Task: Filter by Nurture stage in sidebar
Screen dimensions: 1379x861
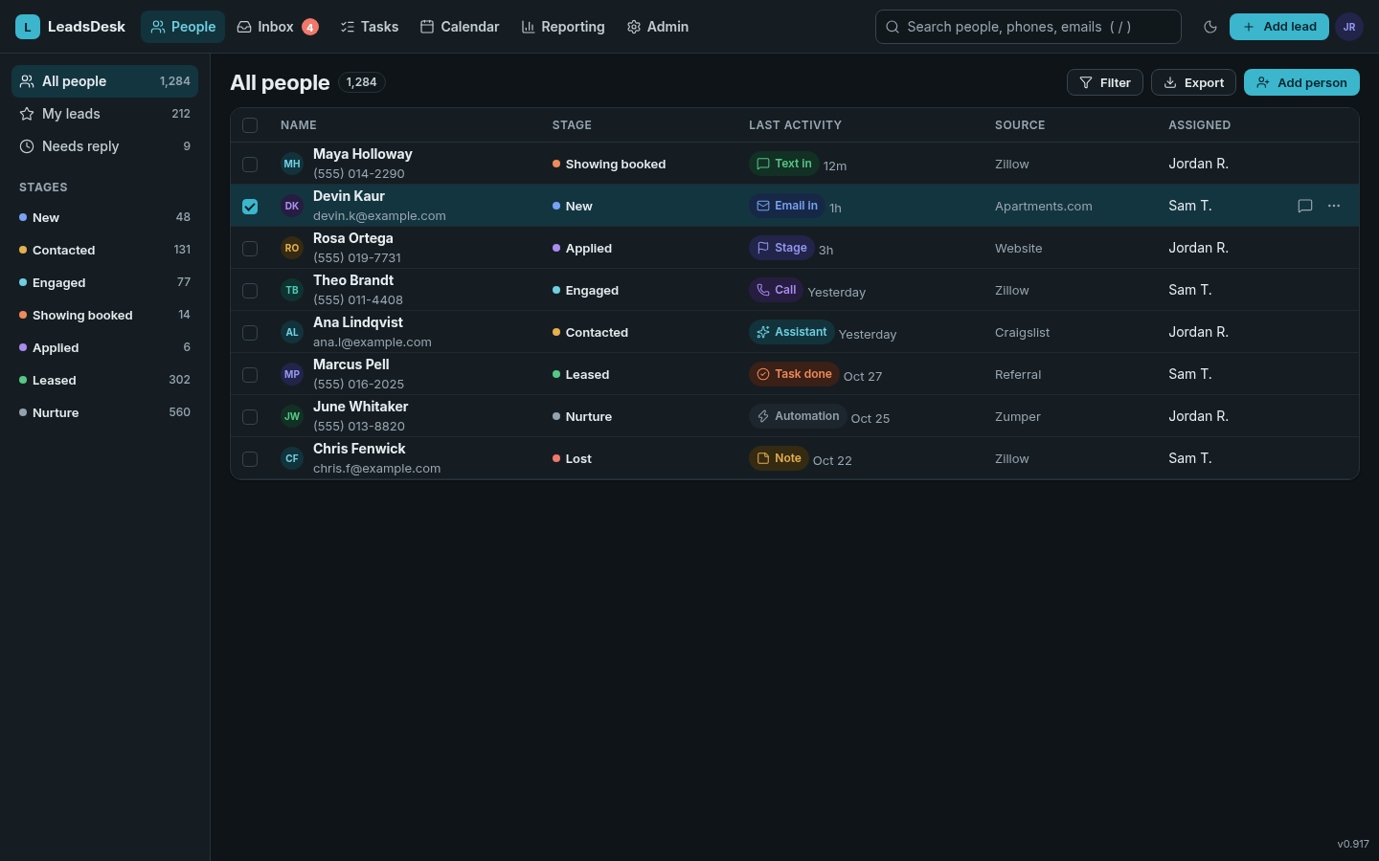Action: point(104,412)
